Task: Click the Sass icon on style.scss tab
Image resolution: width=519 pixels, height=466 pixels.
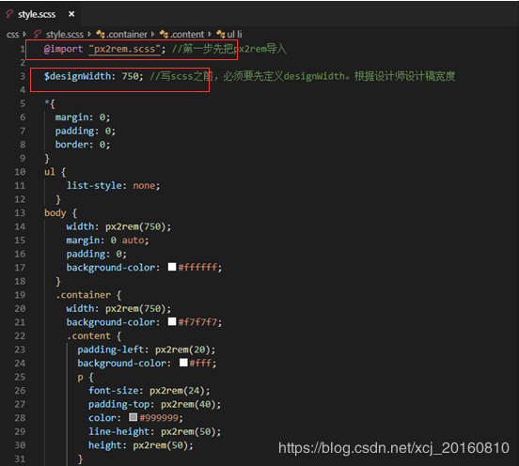Action: pyautogui.click(x=9, y=14)
